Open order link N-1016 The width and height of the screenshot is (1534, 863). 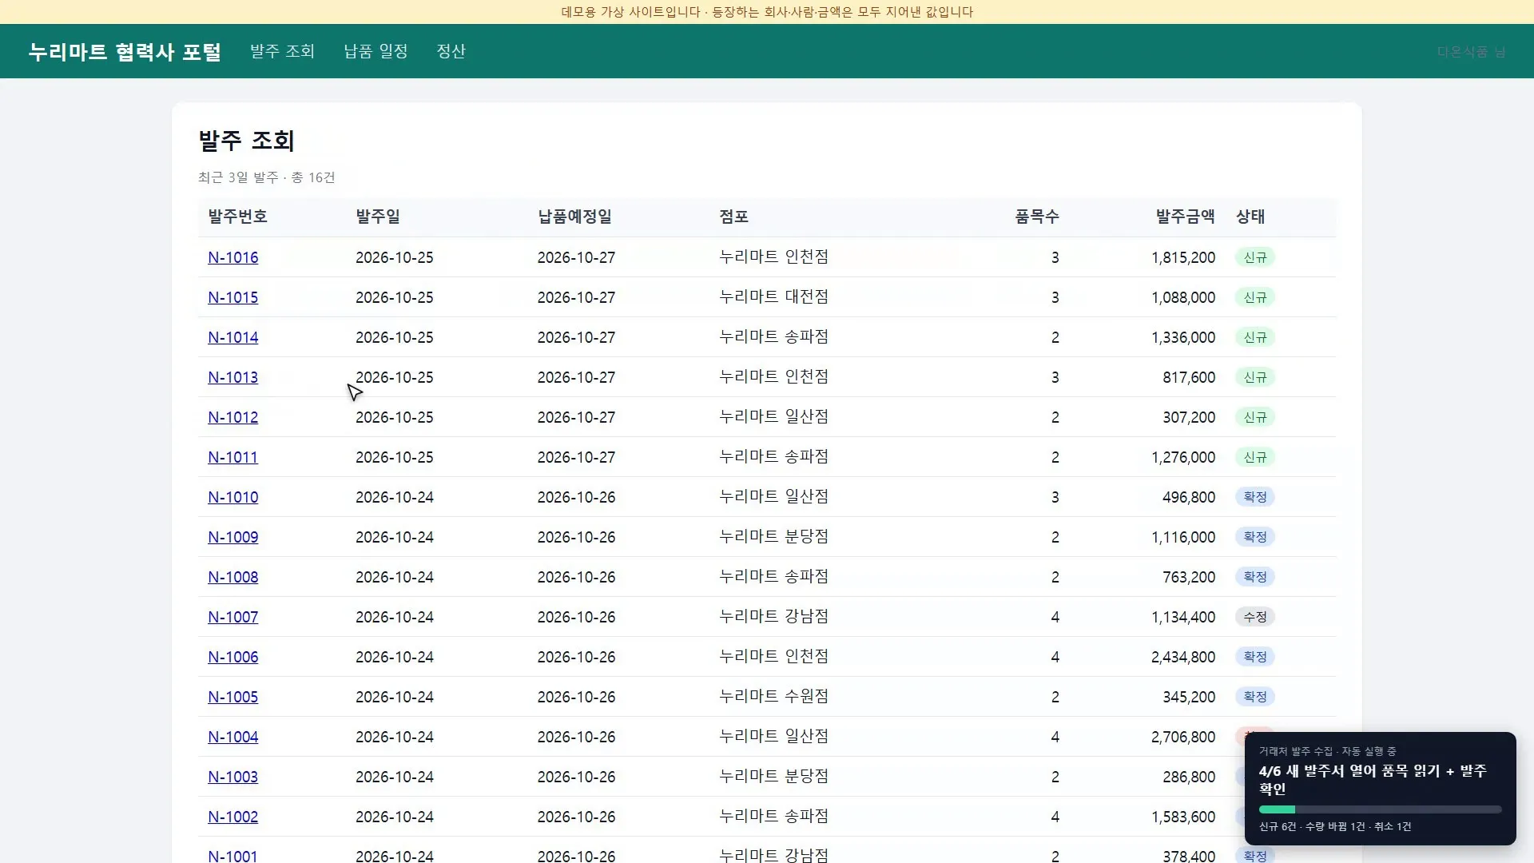232,257
